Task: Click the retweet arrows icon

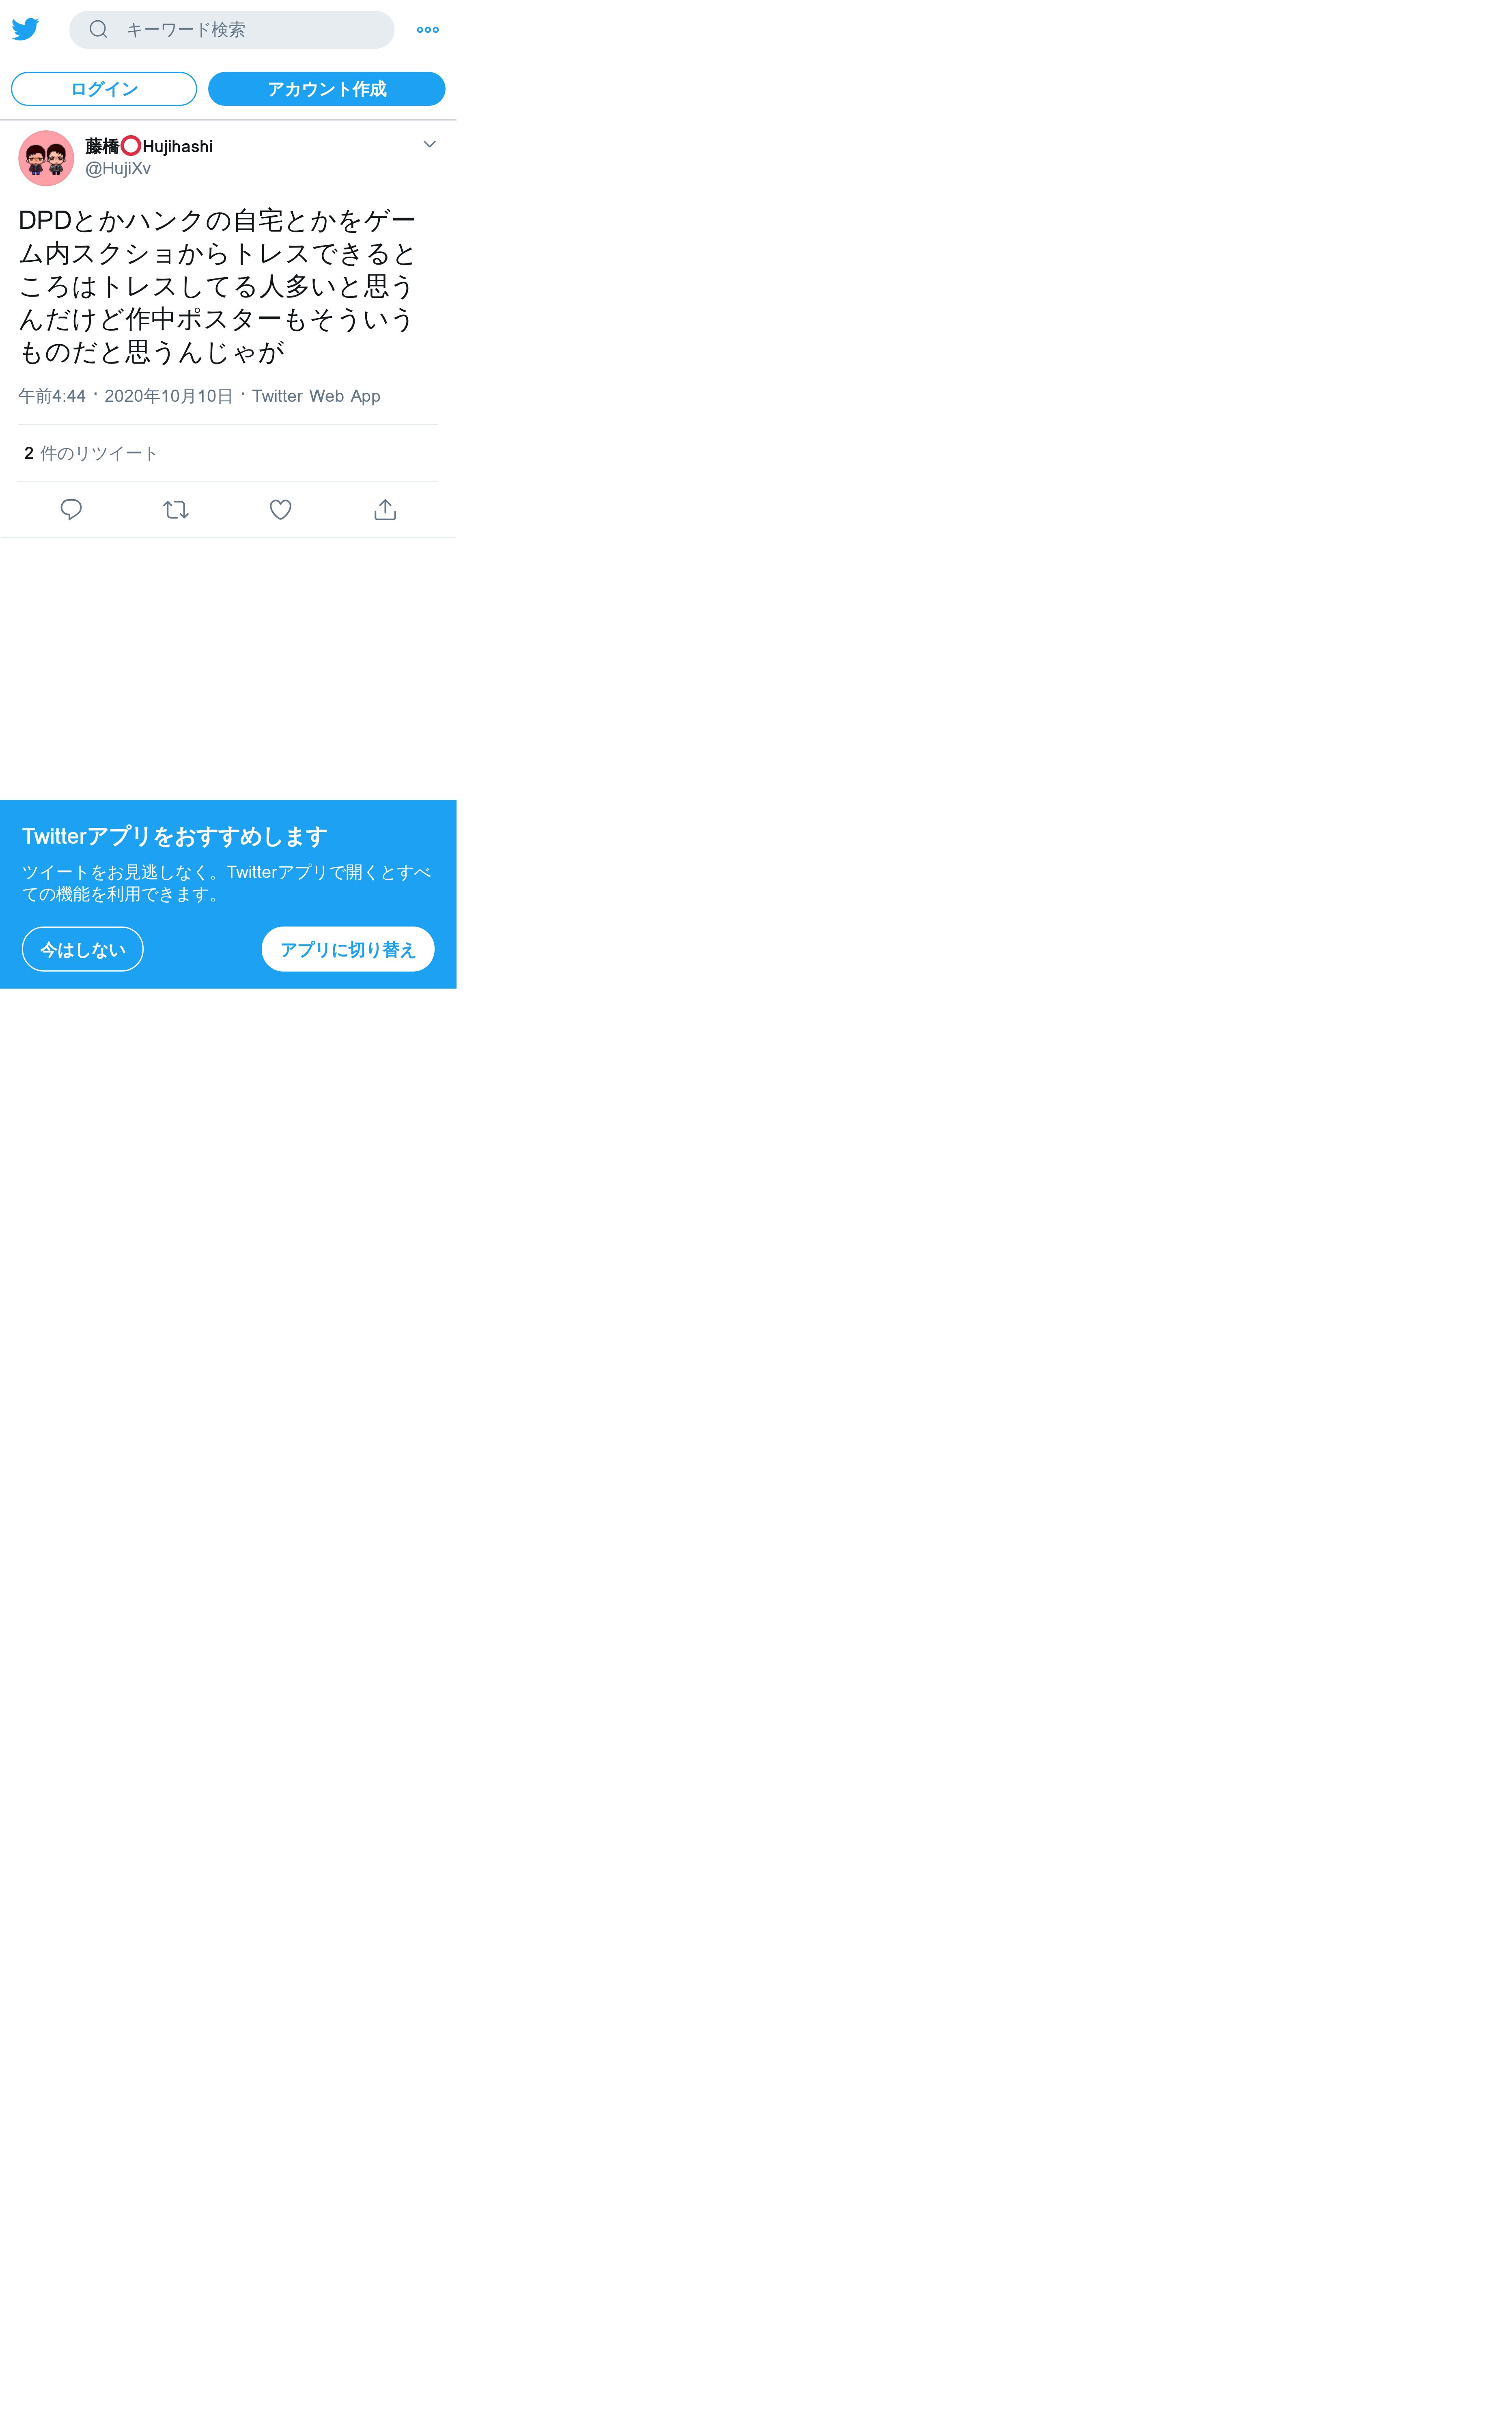Action: tap(176, 510)
